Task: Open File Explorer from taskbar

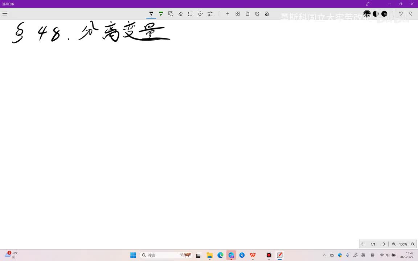Action: (x=209, y=255)
